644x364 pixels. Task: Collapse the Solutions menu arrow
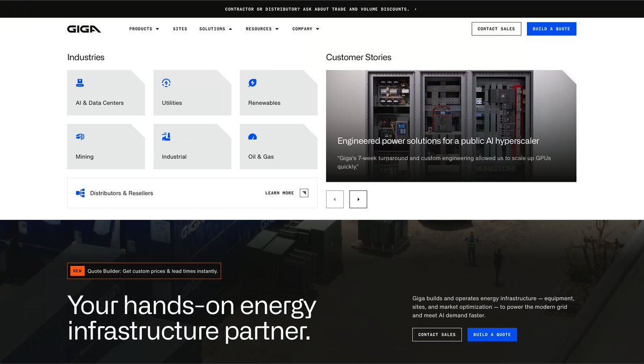pos(230,29)
